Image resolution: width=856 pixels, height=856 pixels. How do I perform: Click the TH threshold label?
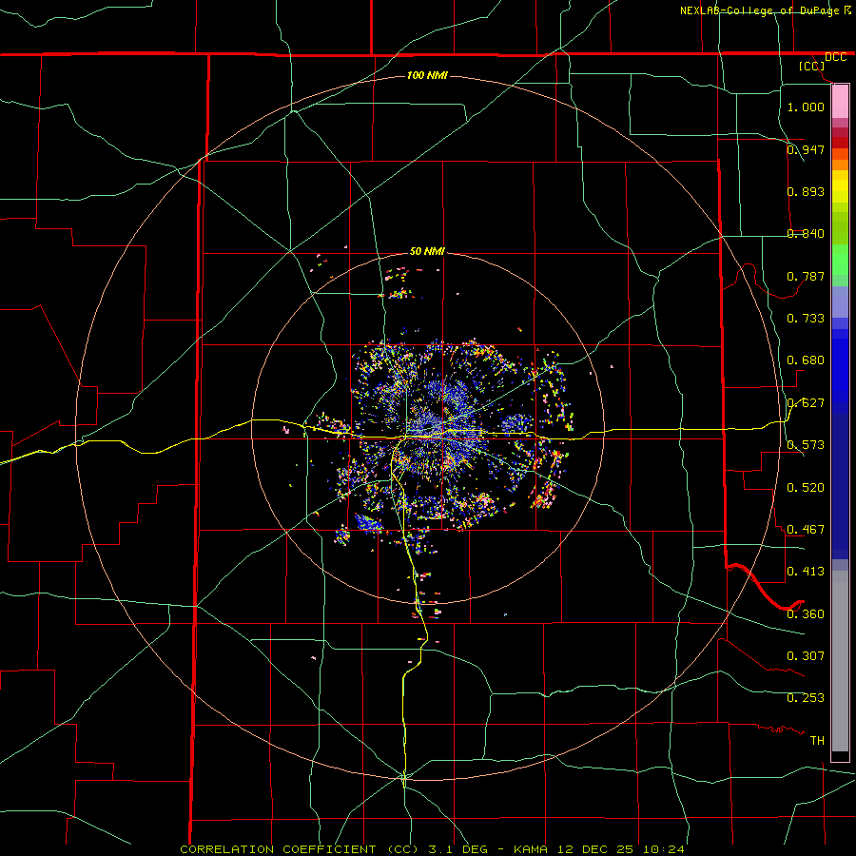click(x=817, y=740)
